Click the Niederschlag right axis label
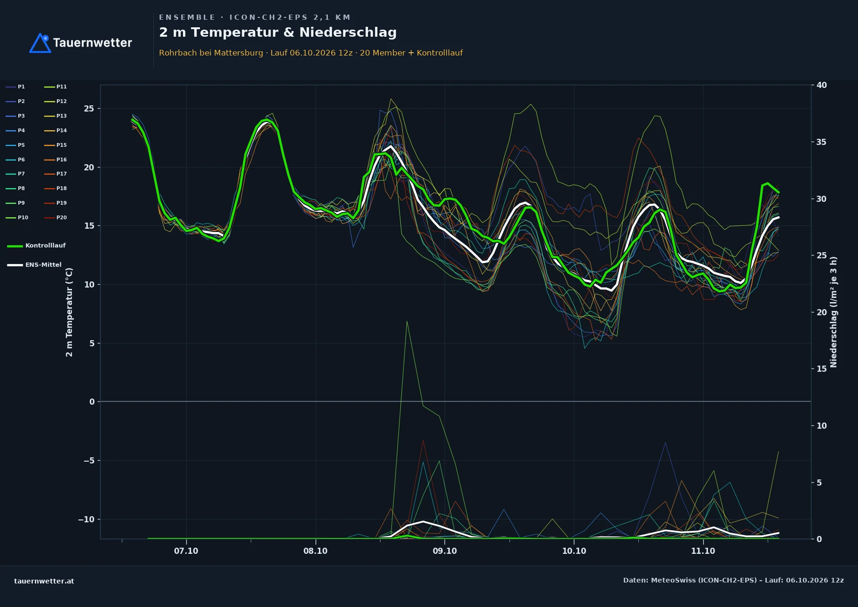 coord(834,312)
